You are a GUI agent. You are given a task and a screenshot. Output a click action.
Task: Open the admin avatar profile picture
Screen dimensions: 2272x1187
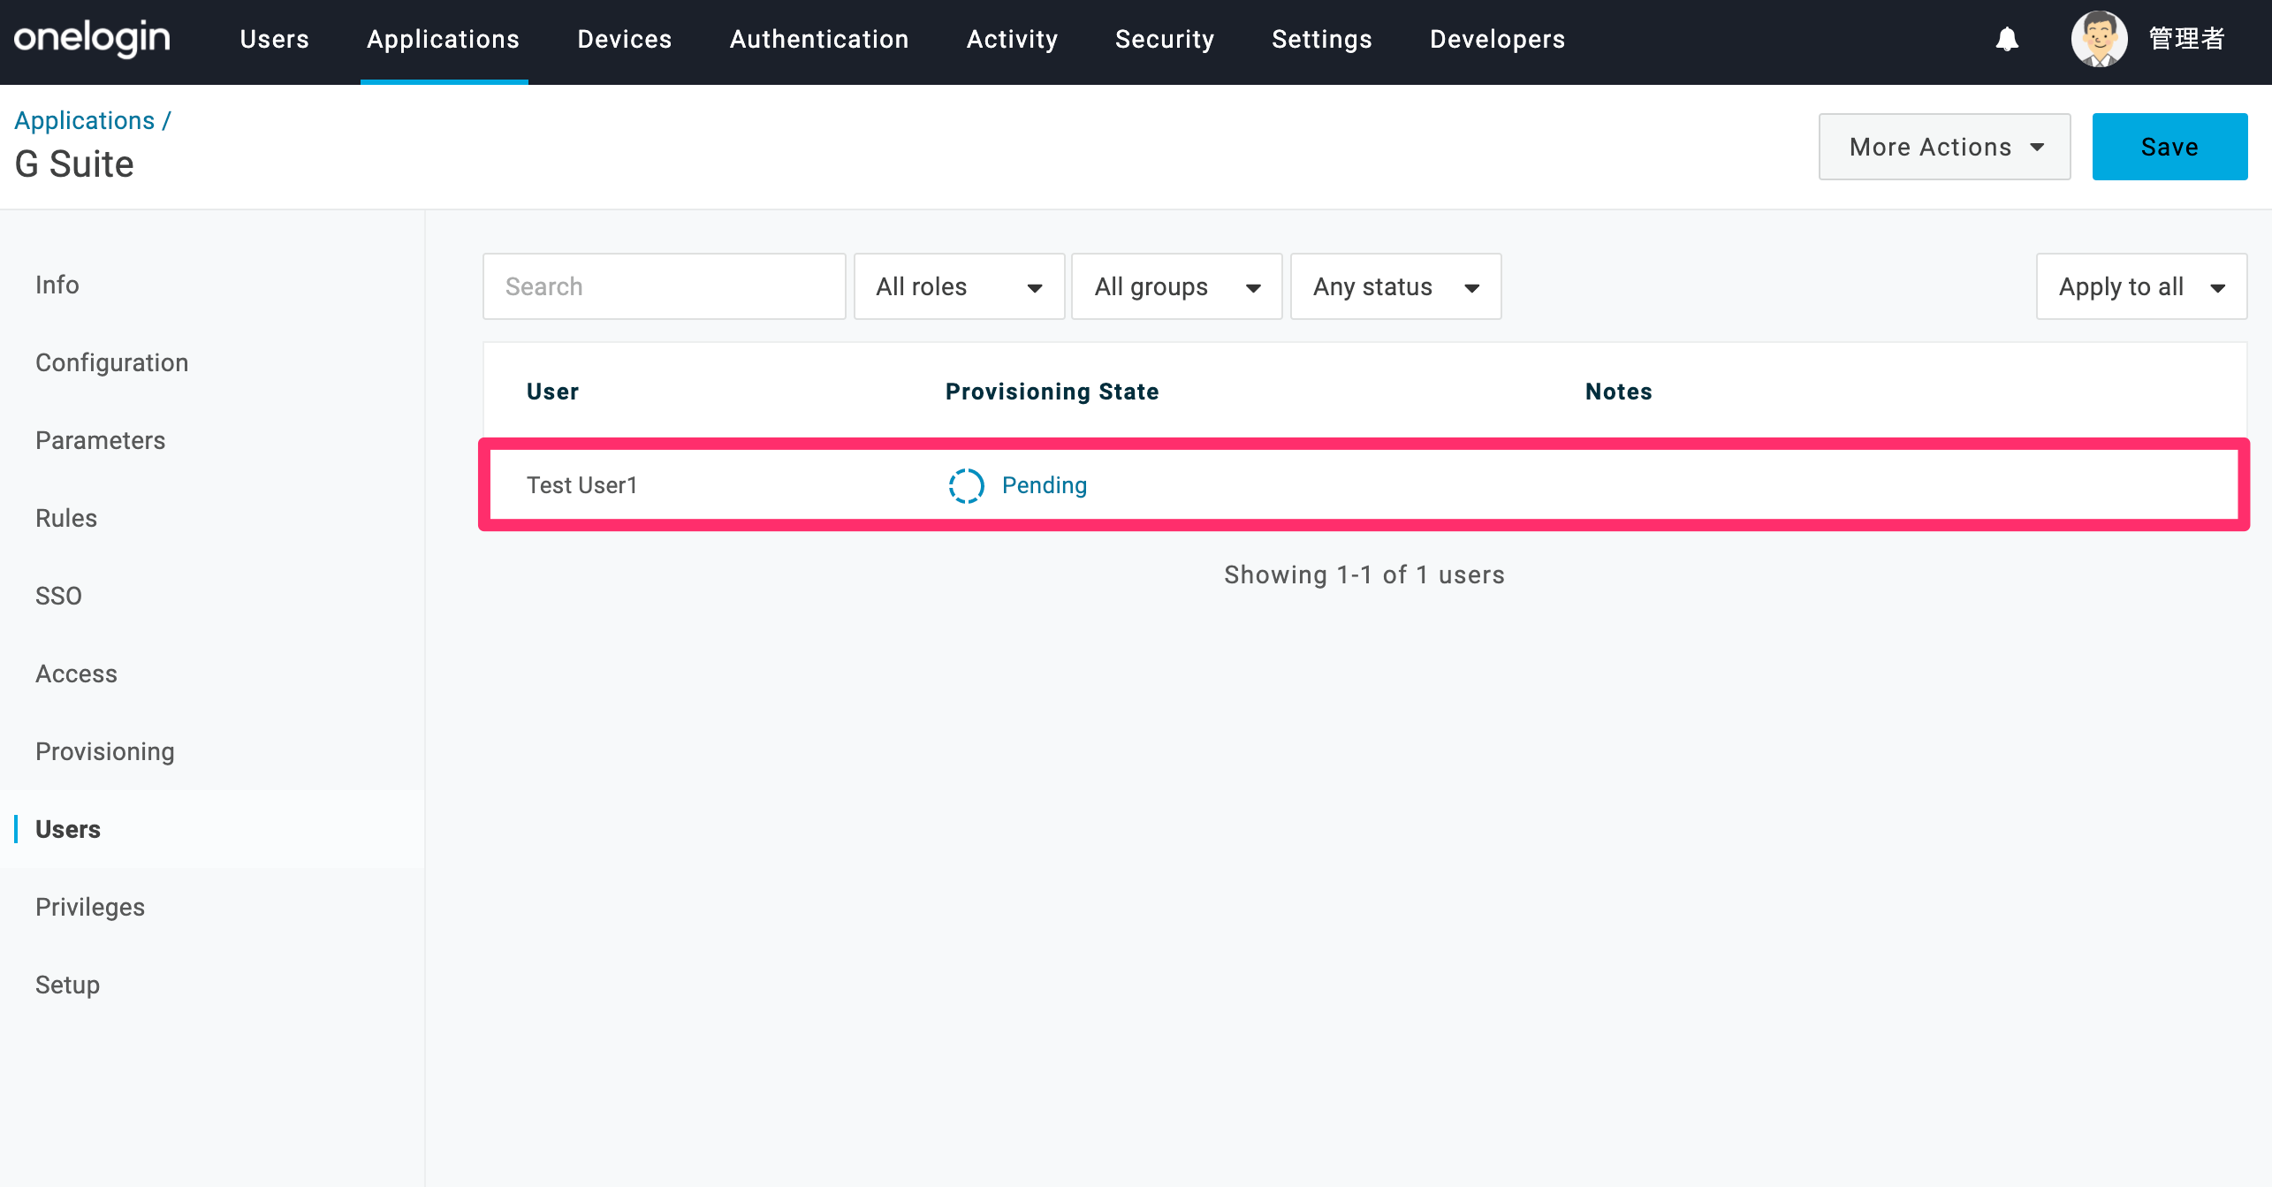2099,39
